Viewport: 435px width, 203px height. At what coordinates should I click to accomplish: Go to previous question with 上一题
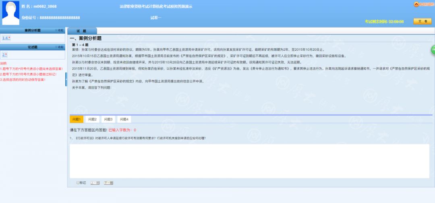(95, 183)
